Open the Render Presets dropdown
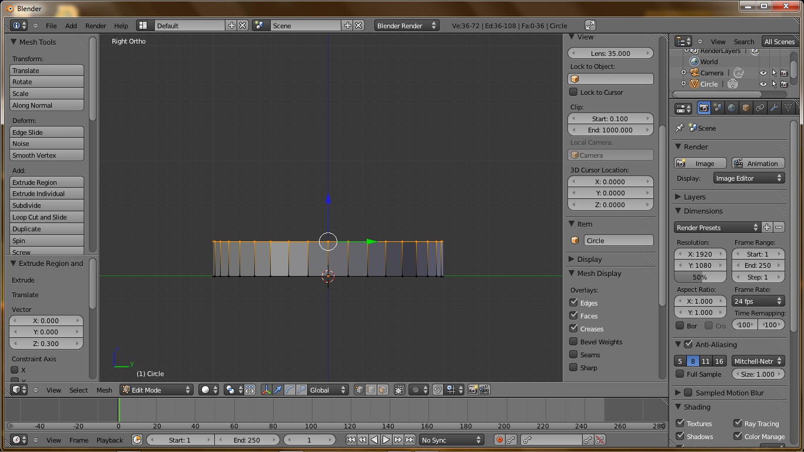804x452 pixels. (717, 227)
